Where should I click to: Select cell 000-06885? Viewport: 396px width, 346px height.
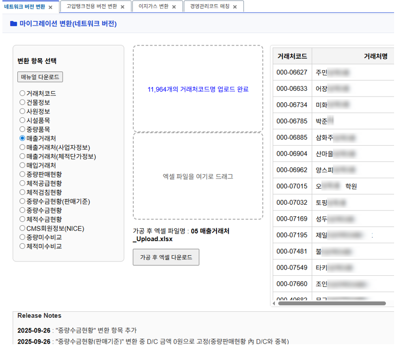[292, 137]
